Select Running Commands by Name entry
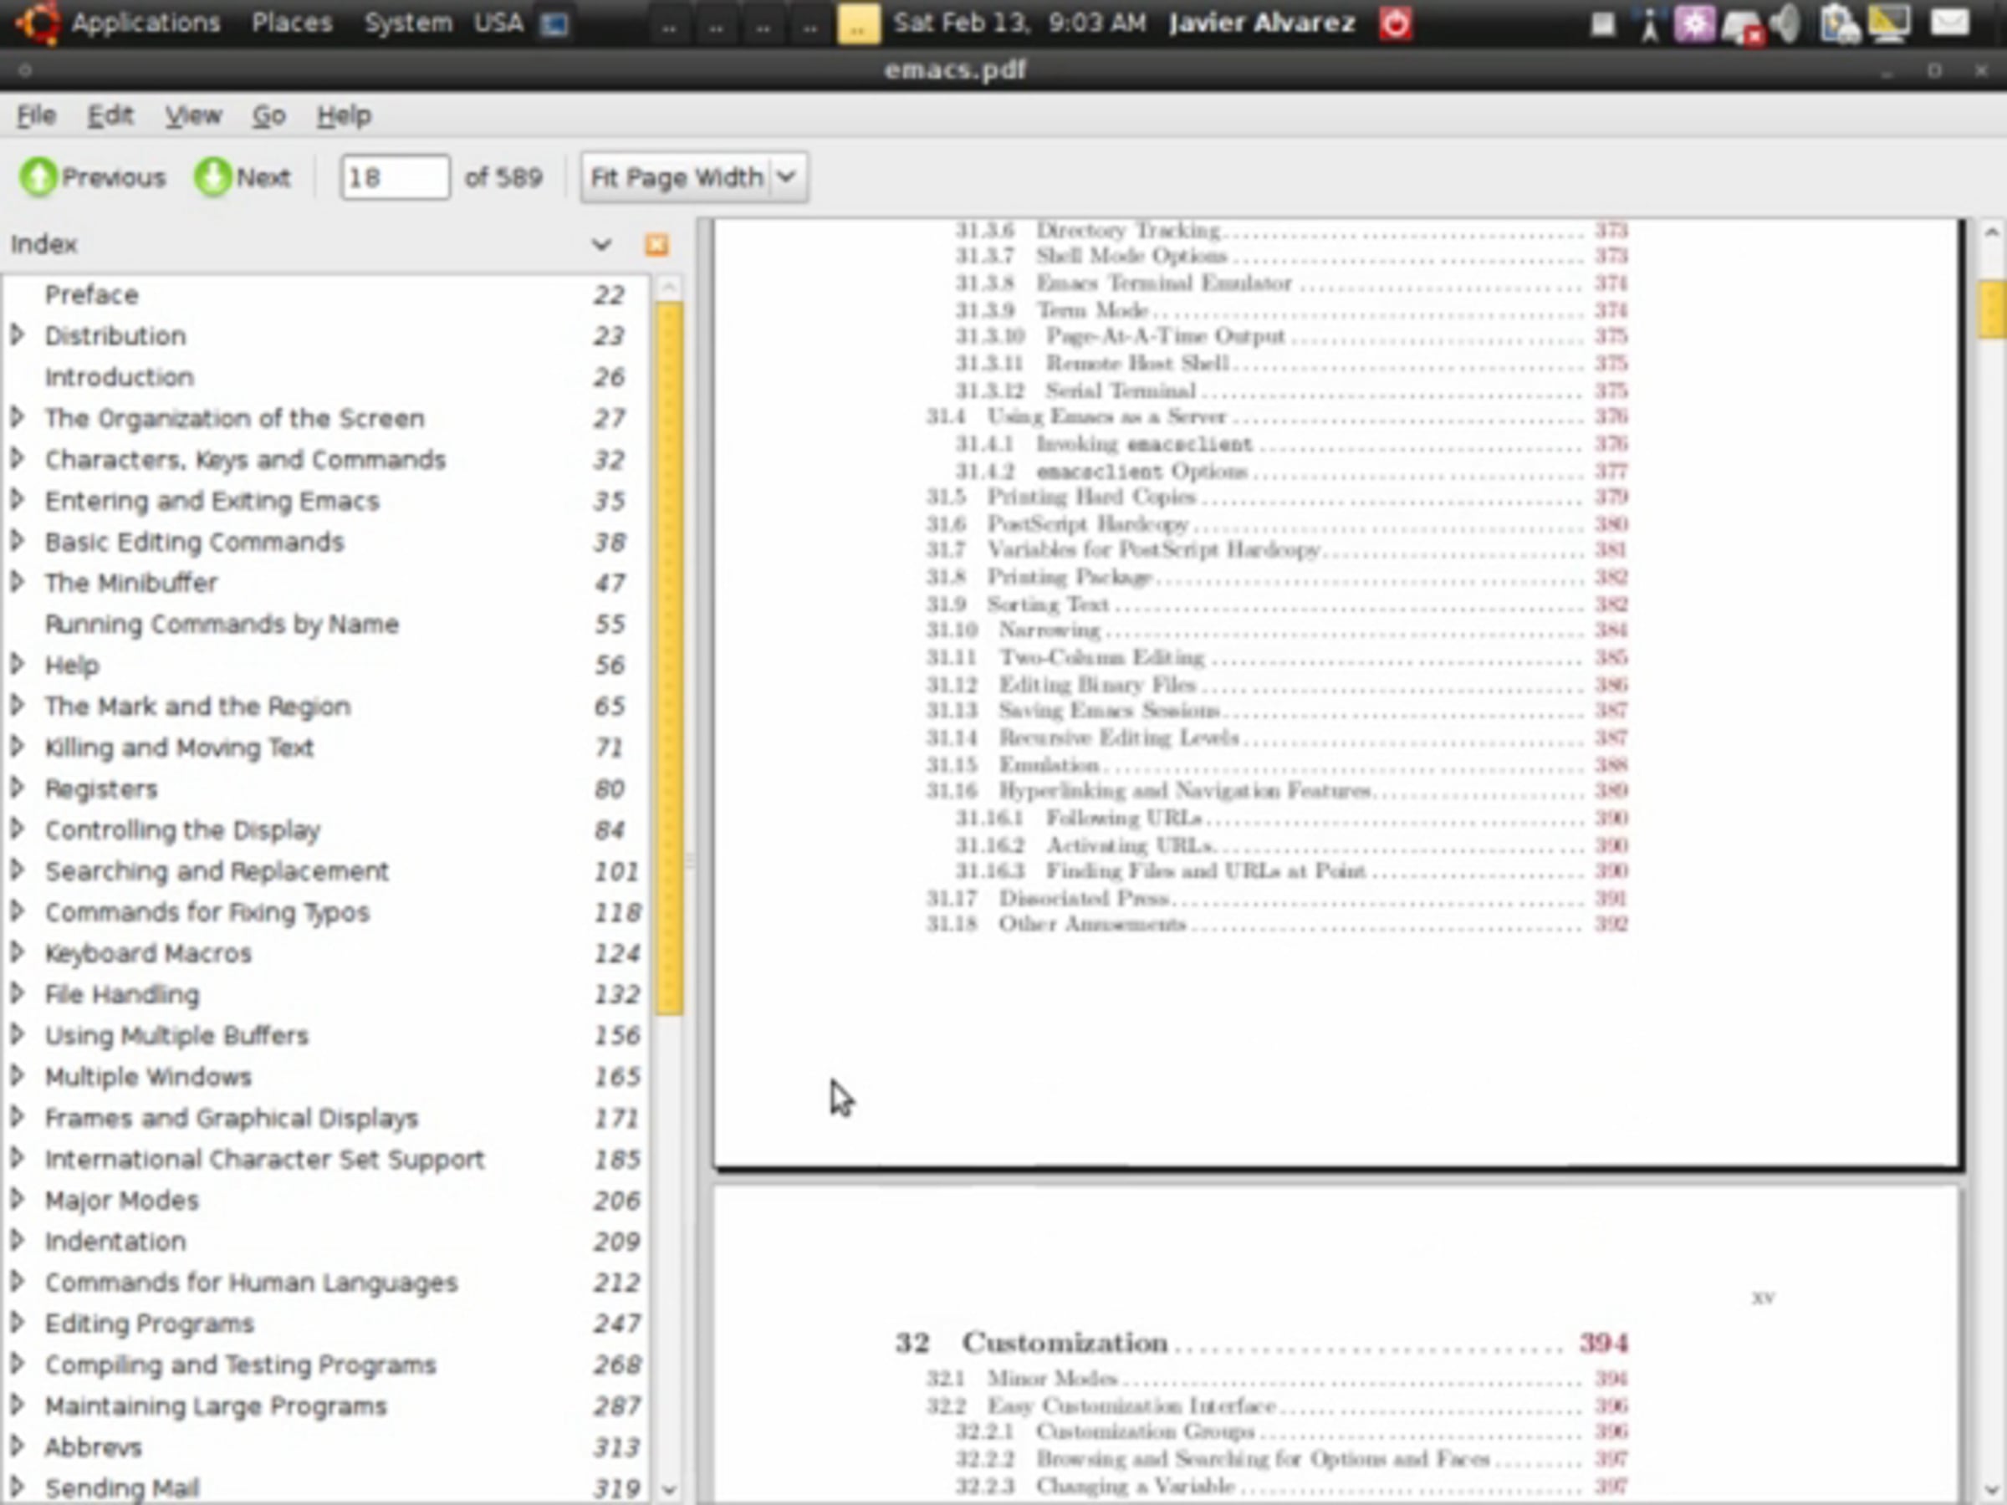This screenshot has width=2007, height=1505. (222, 623)
